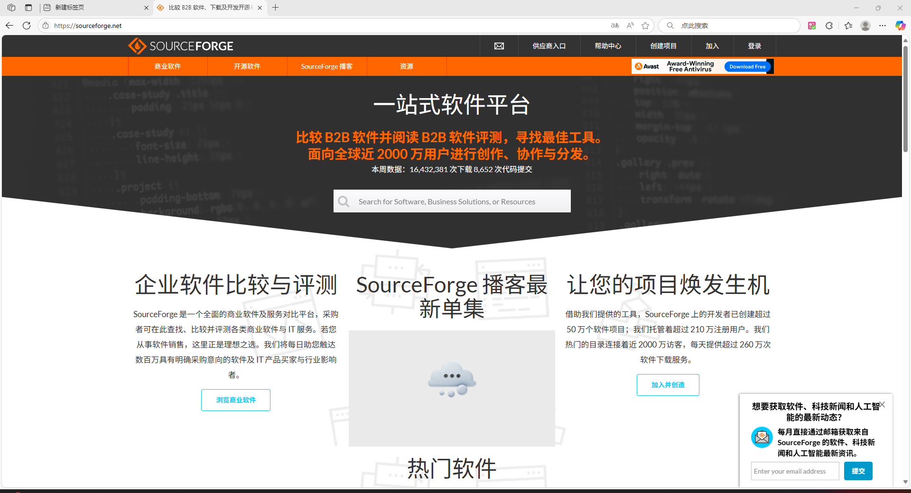Click the user profile avatar icon
The height and width of the screenshot is (493, 911).
(x=865, y=26)
